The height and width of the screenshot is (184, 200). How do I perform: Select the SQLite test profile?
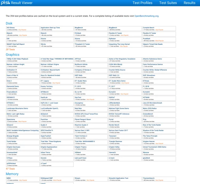[x=57, y=45]
